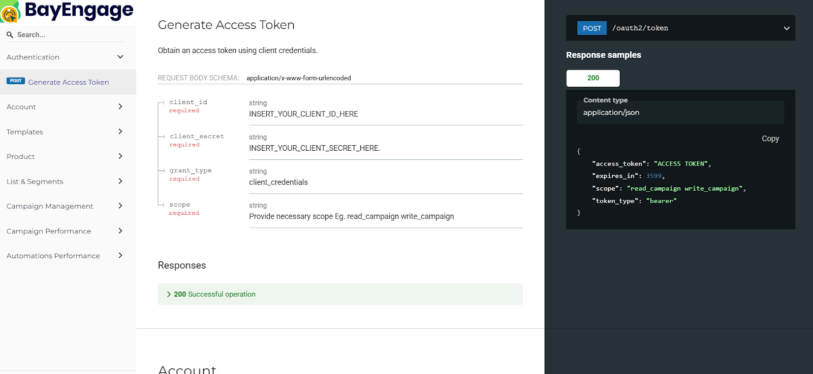Collapse the Authentication section chevron
Screen dimensions: 813x374
120,57
